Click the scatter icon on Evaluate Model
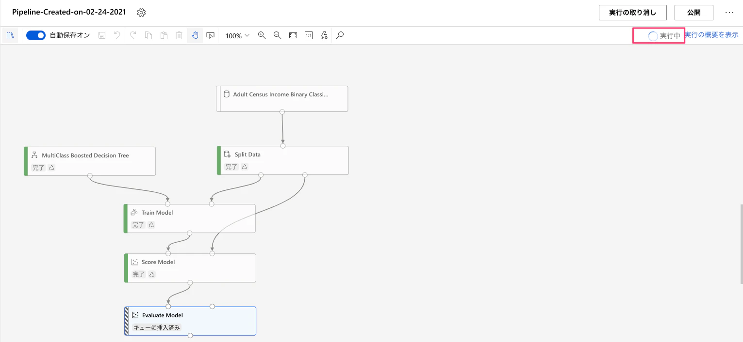 (135, 315)
